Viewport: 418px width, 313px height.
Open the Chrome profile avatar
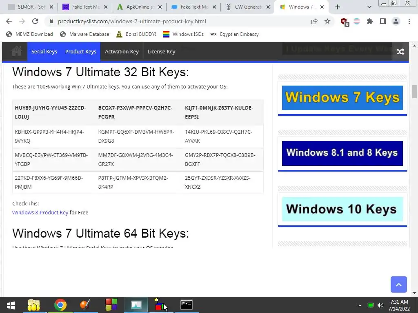click(x=396, y=21)
